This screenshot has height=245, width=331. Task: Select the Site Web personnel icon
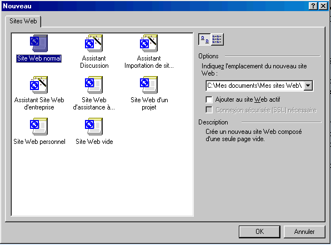39,127
